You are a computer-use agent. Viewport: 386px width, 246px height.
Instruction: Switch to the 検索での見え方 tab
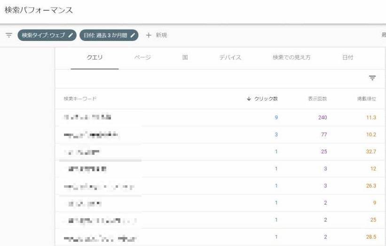pyautogui.click(x=291, y=58)
